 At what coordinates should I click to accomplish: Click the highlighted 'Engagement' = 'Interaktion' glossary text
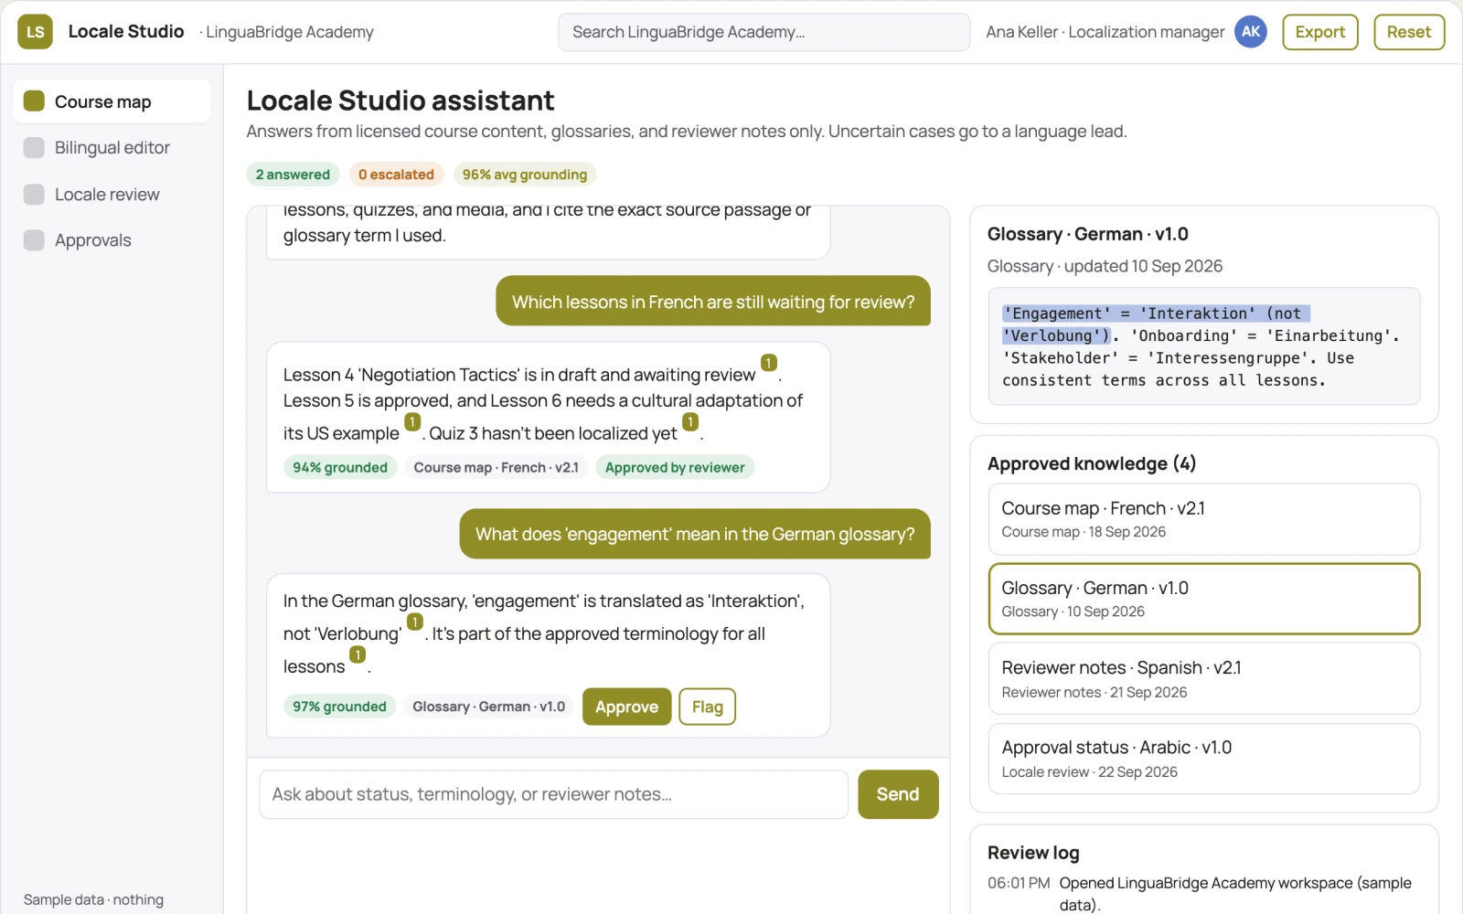point(1156,324)
